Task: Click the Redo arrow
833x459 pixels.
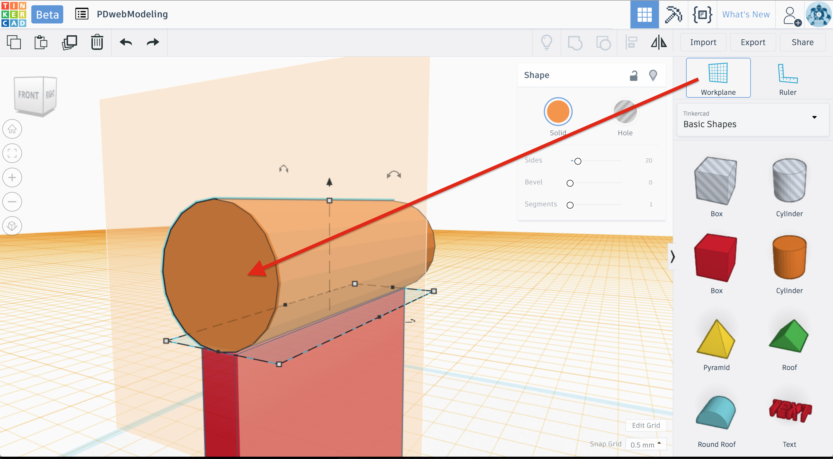Action: (x=153, y=42)
